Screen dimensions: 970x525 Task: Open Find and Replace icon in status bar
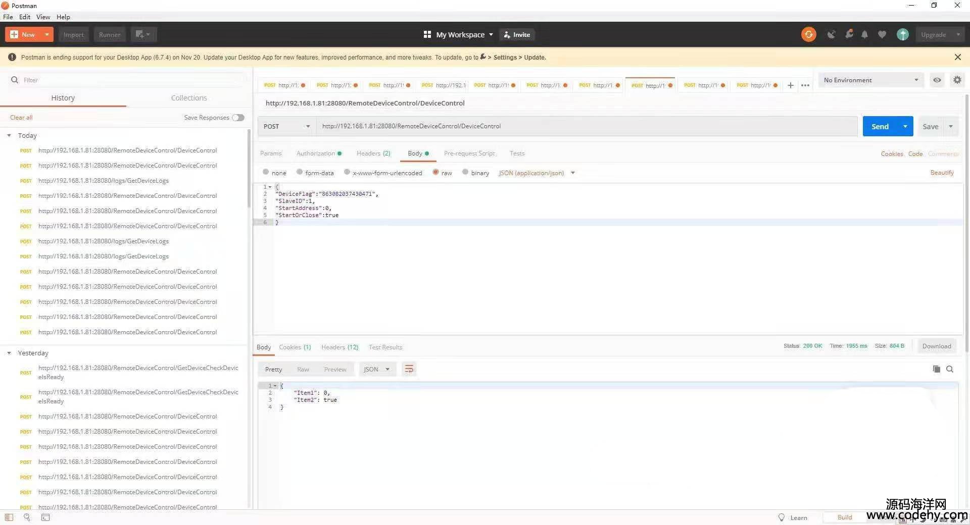coord(27,517)
